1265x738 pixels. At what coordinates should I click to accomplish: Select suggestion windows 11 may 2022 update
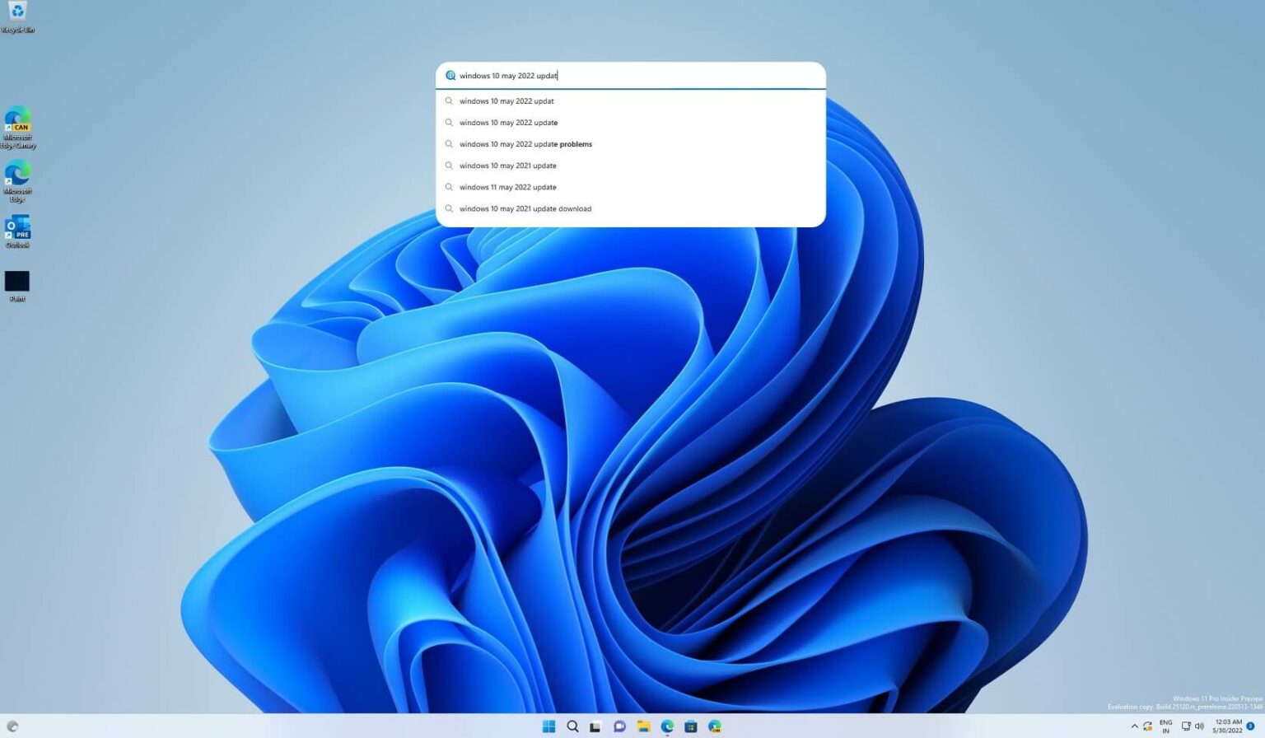pyautogui.click(x=507, y=187)
